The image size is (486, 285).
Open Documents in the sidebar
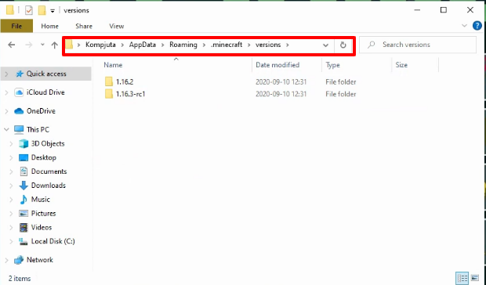pos(49,171)
